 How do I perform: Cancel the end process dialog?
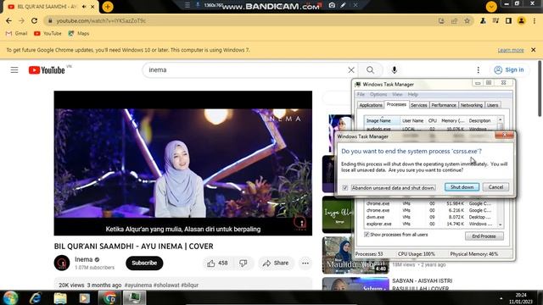(x=495, y=187)
